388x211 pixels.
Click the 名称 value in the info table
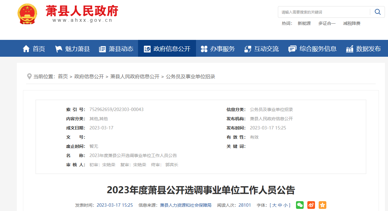(x=133, y=155)
